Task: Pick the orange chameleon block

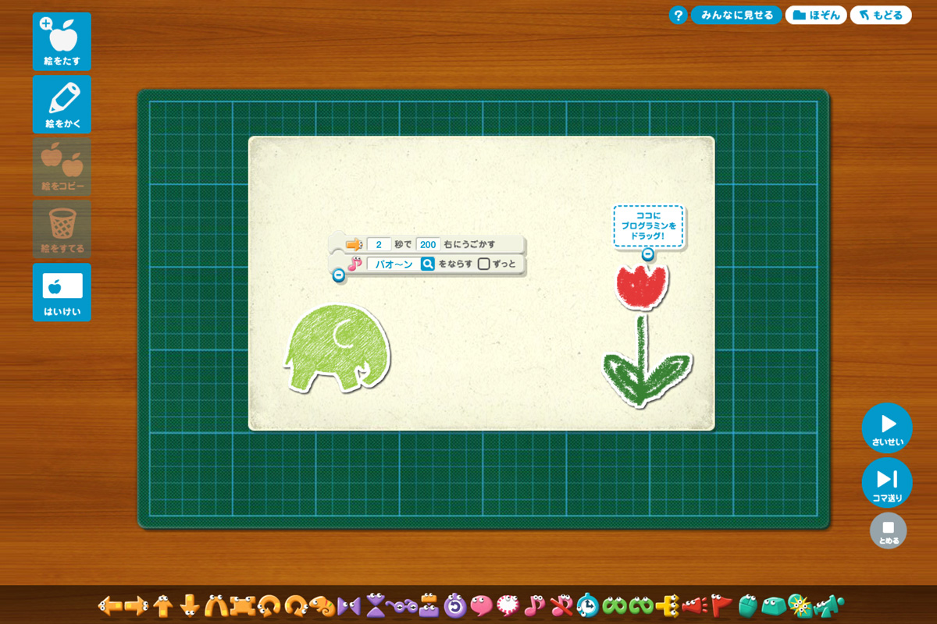Action: 321,604
